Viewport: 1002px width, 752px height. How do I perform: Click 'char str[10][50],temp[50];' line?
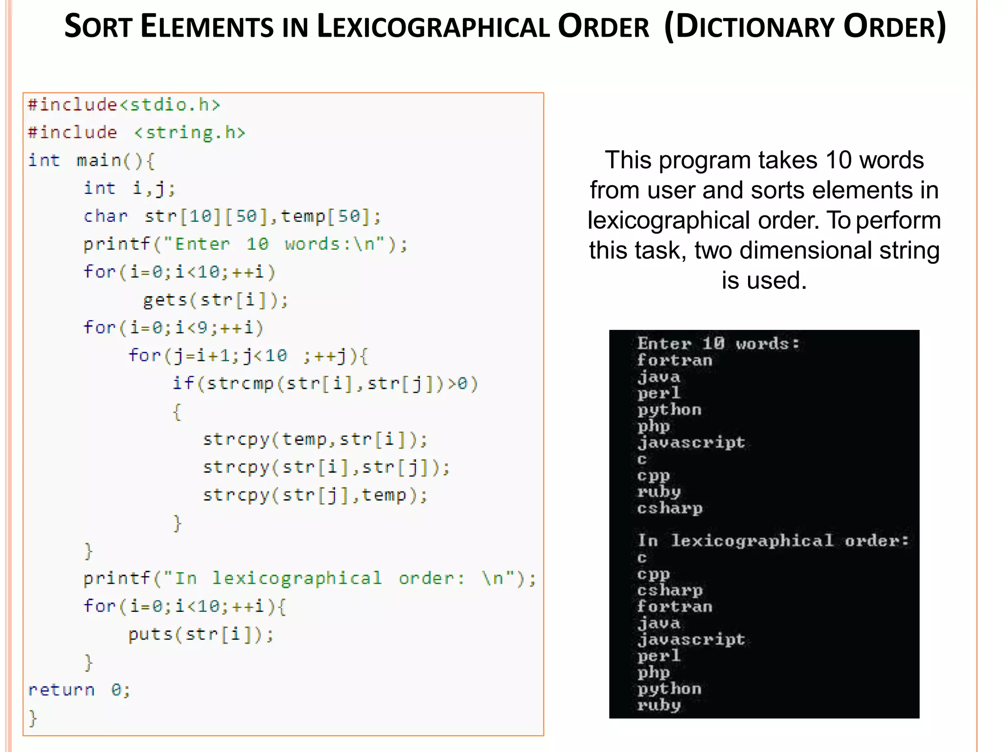click(x=232, y=216)
